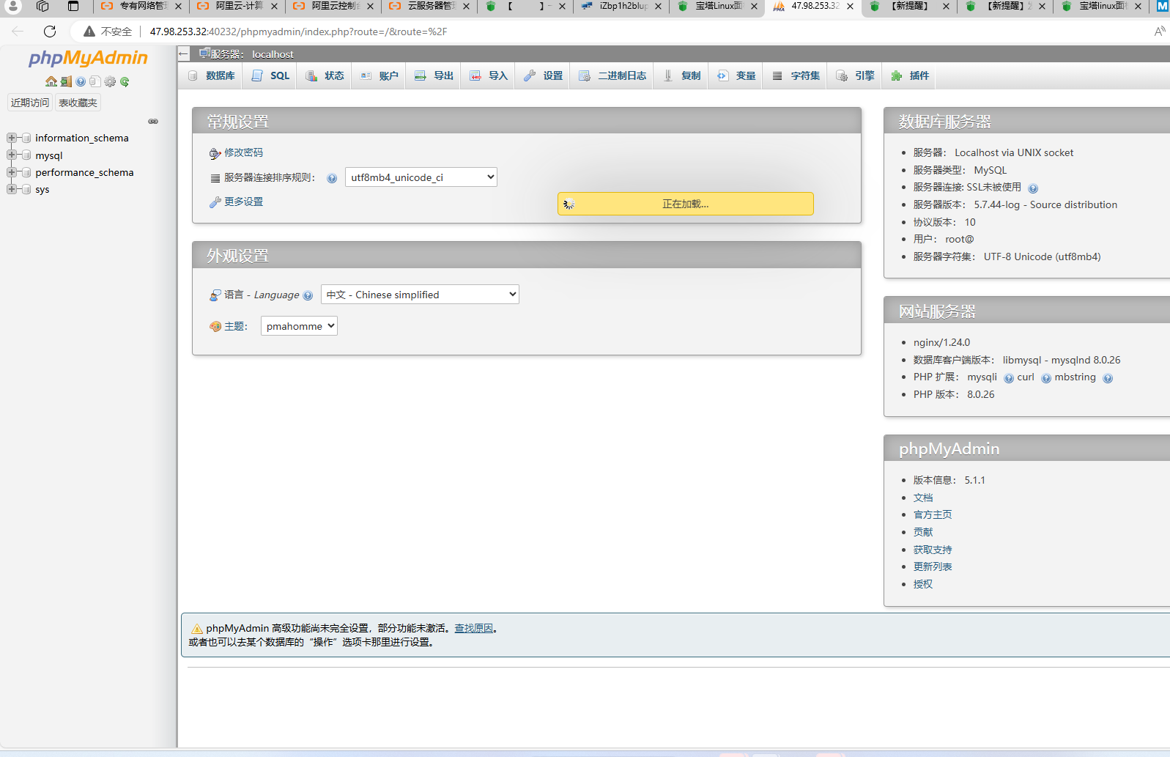Open the 复制 tab
Image resolution: width=1170 pixels, height=757 pixels.
681,75
